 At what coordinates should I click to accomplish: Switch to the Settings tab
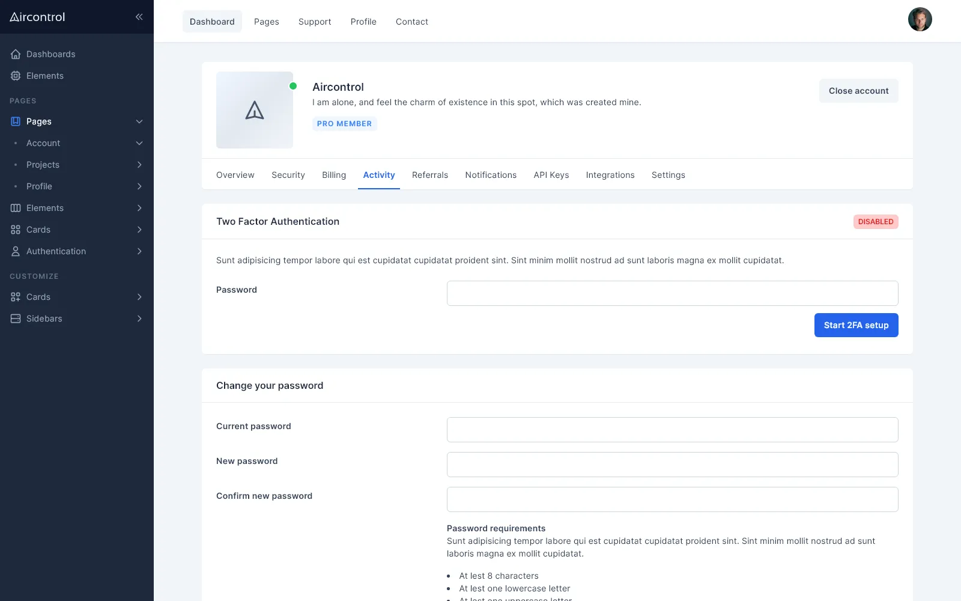point(668,175)
